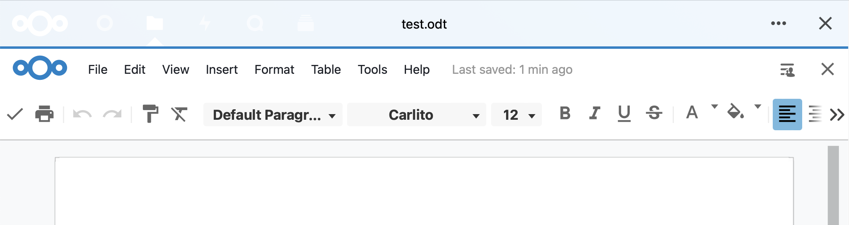Click the Redo arrow icon
849x225 pixels.
pos(112,115)
